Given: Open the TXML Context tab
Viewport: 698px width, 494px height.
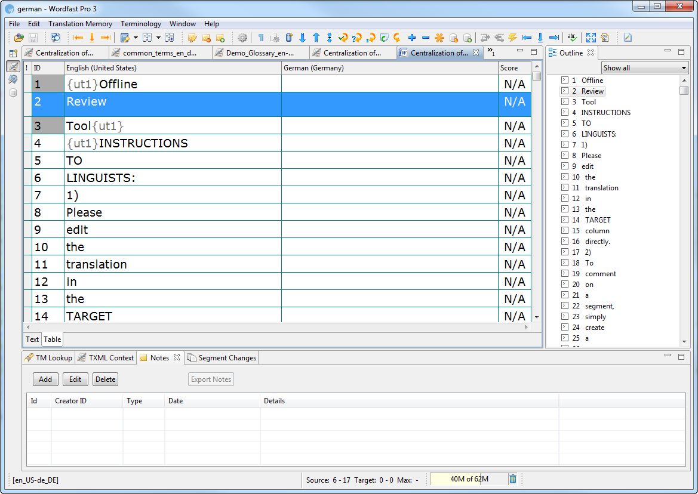Looking at the screenshot, I should 106,358.
